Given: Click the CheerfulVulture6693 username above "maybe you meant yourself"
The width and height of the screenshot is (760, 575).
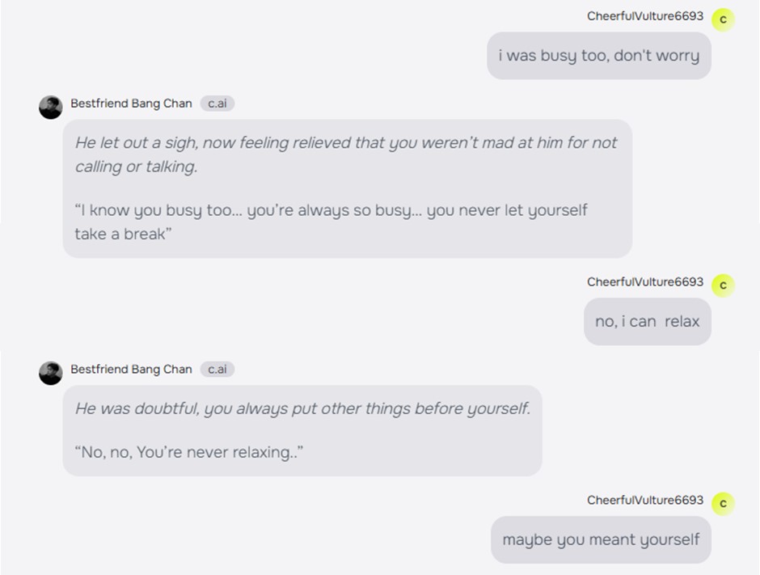Looking at the screenshot, I should click(644, 501).
